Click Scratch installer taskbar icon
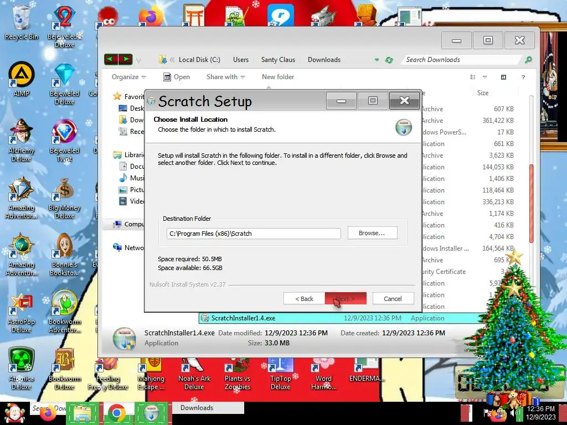567x425 pixels. pyautogui.click(x=152, y=413)
